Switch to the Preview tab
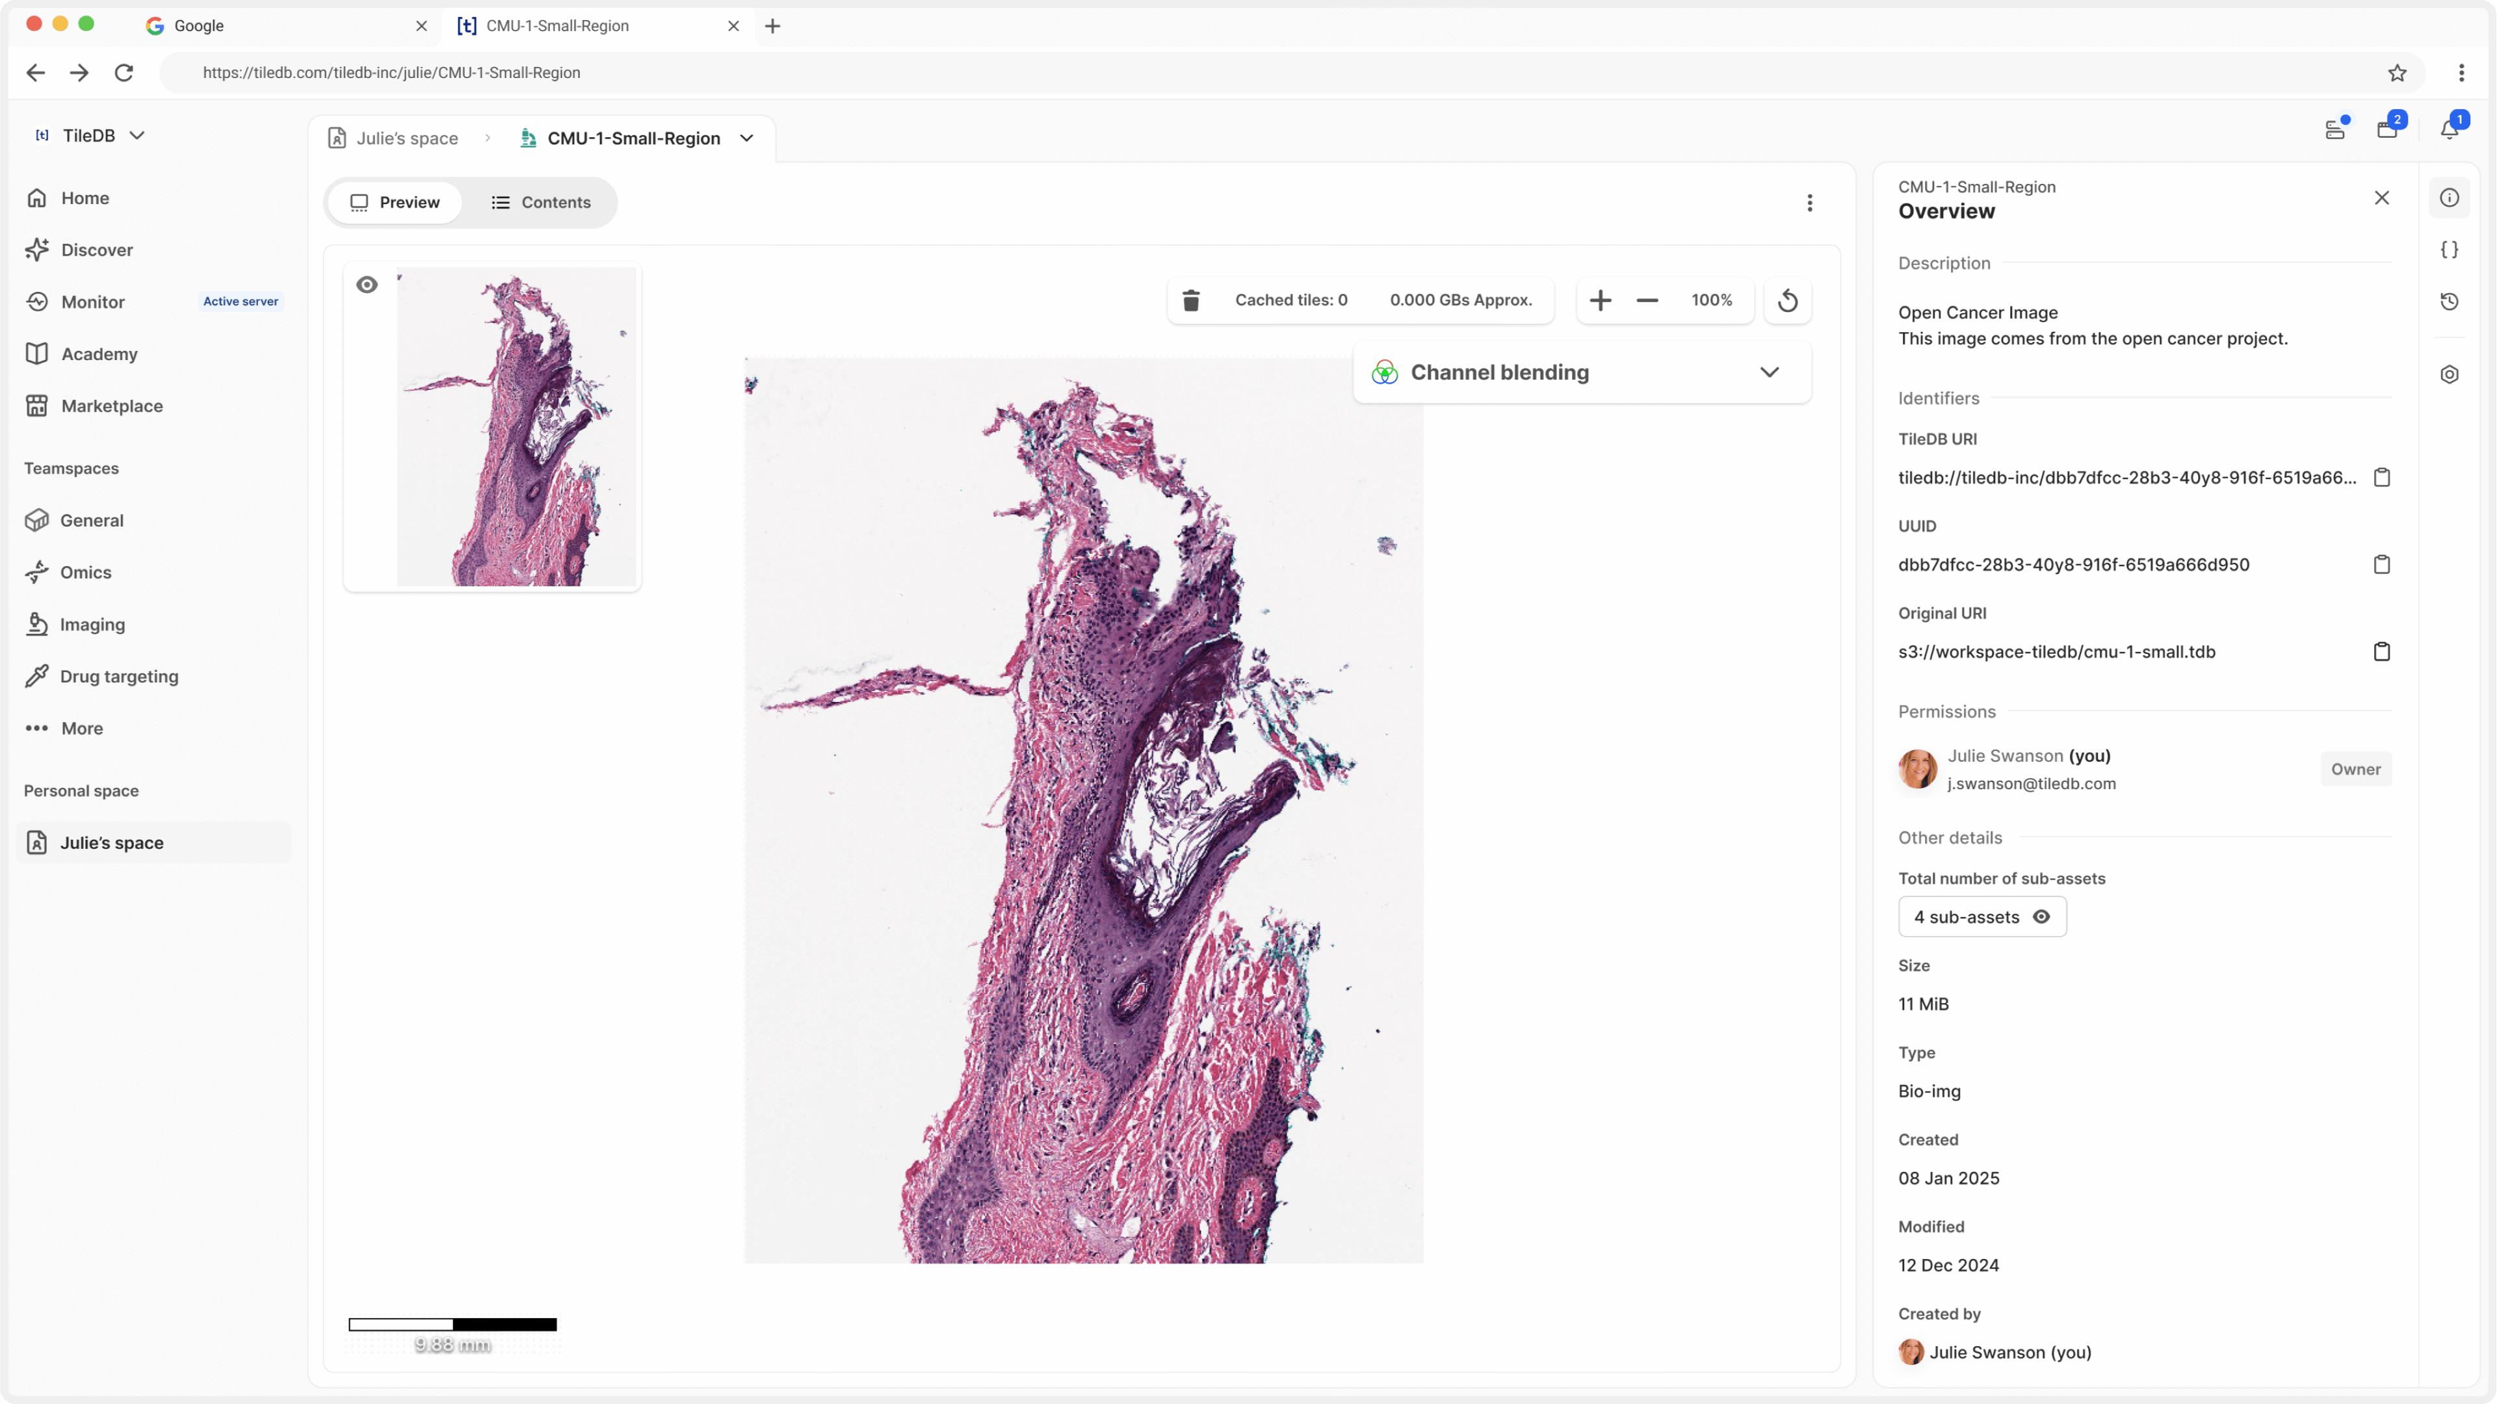2497x1404 pixels. tap(395, 203)
